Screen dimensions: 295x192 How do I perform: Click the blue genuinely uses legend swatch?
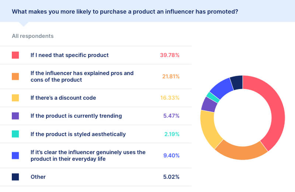tap(15, 155)
